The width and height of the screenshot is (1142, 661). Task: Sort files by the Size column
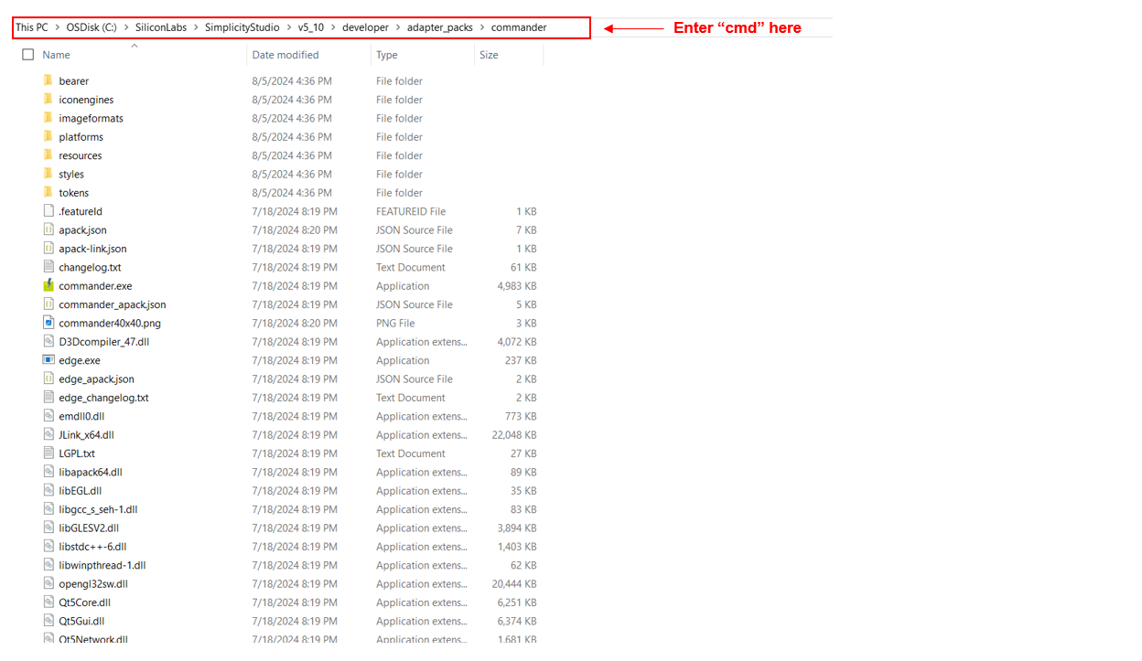(490, 54)
